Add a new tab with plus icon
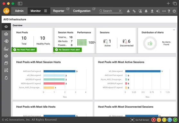The width and height of the screenshot is (179, 123). coord(168,3)
